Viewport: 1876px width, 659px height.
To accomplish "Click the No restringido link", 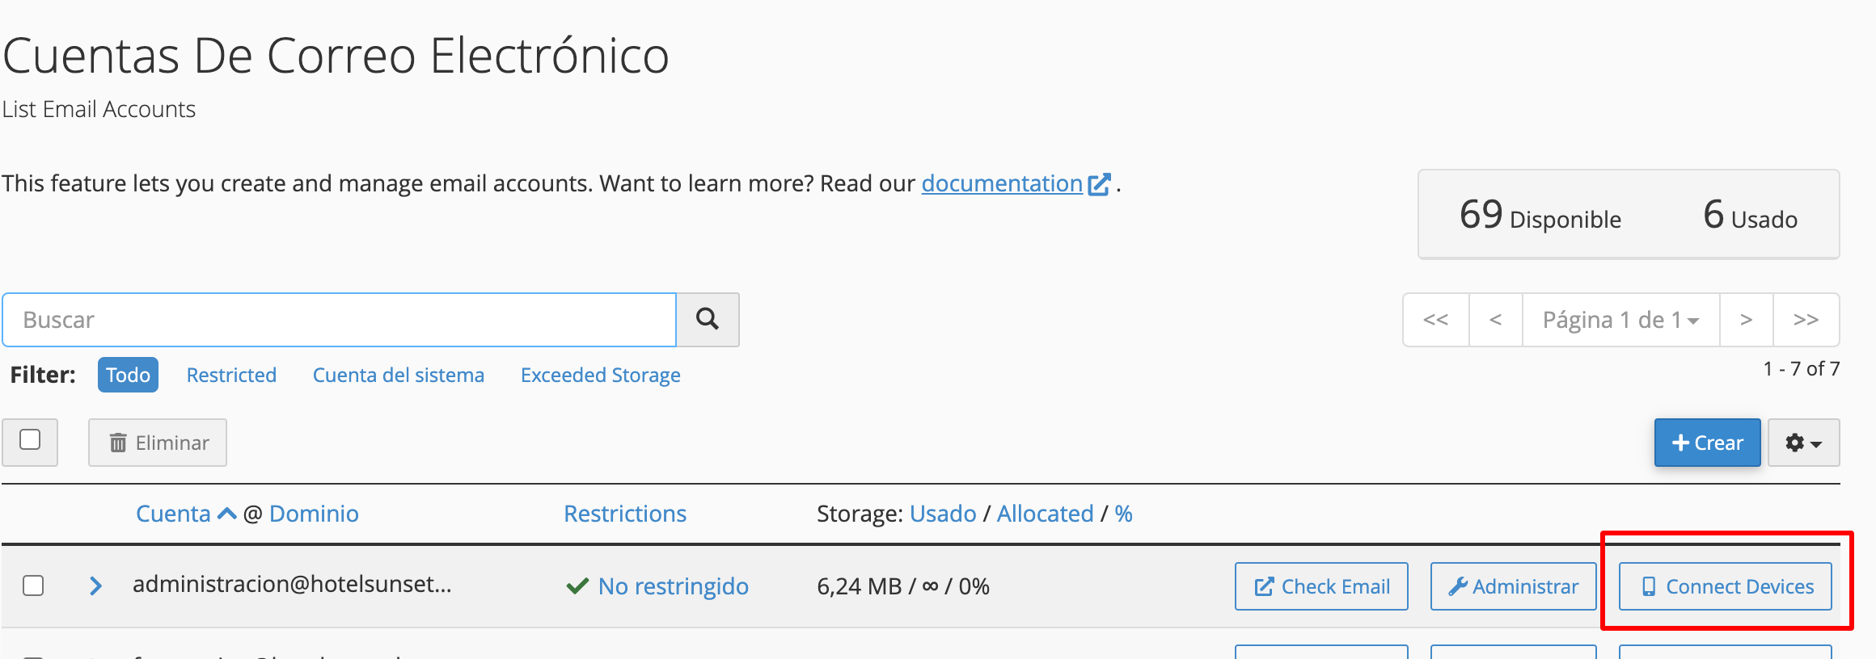I will coord(673,586).
